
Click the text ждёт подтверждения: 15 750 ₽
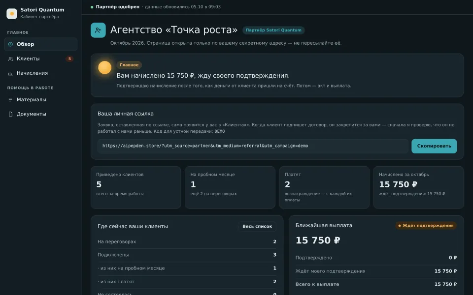pos(412,194)
